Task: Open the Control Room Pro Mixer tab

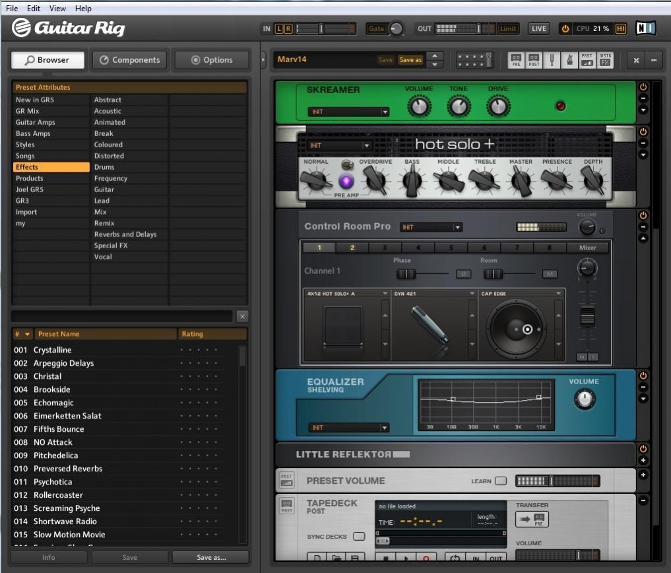Action: (x=588, y=248)
